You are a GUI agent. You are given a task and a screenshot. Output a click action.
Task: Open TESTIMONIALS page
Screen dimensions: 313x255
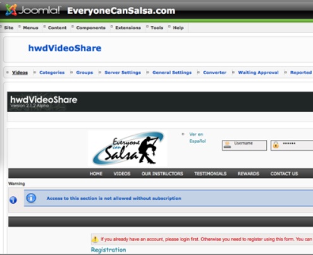pyautogui.click(x=211, y=173)
